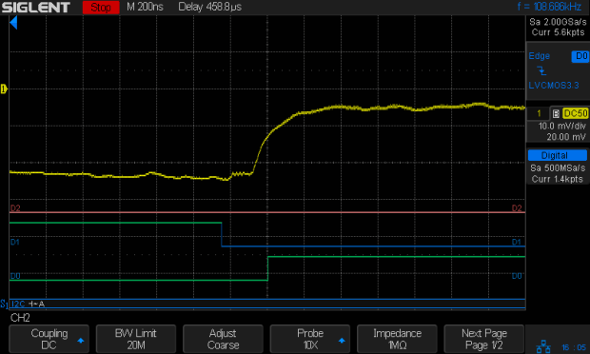
Task: Click the Edge trigger type label
Action: click(539, 56)
